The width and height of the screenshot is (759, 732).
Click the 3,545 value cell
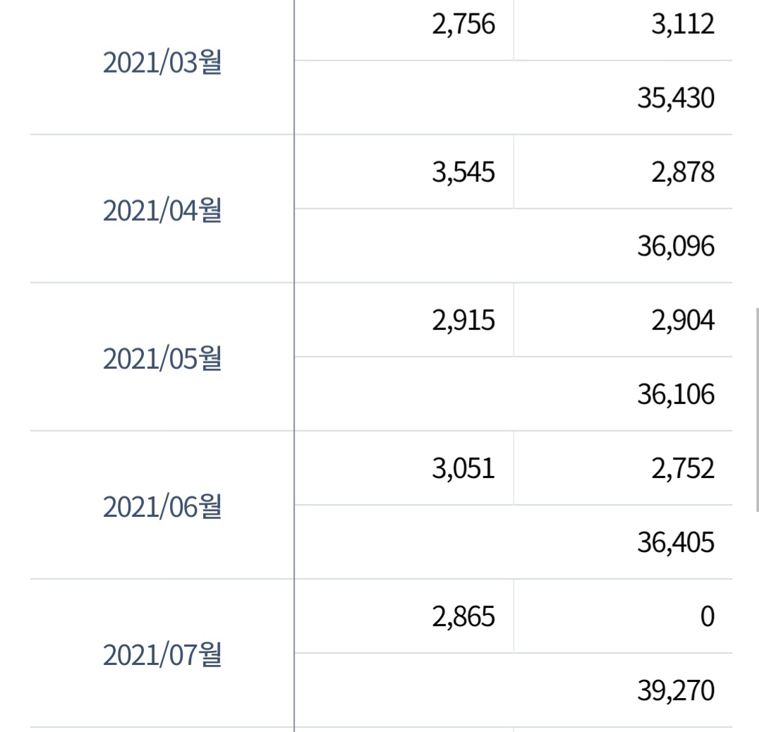click(x=404, y=172)
